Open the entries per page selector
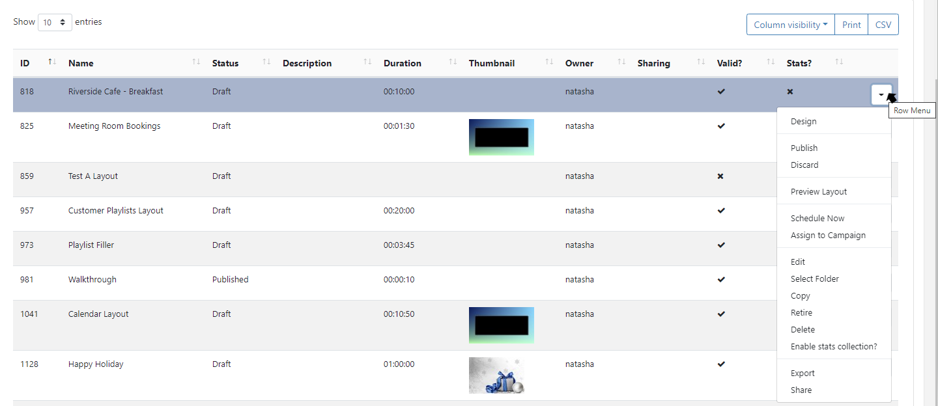Viewport: 938px width, 406px height. tap(55, 22)
